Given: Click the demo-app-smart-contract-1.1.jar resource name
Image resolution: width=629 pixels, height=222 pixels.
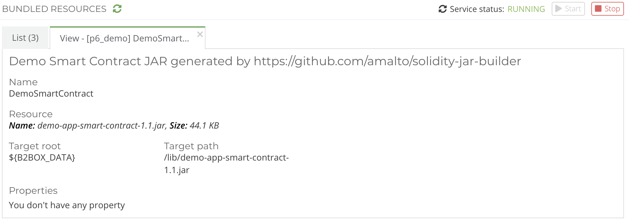Looking at the screenshot, I should pyautogui.click(x=101, y=125).
